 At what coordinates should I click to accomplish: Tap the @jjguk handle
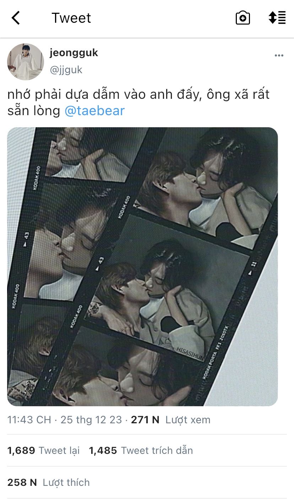66,70
